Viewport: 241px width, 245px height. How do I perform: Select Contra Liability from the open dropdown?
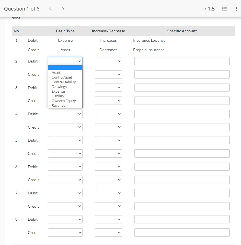point(64,82)
